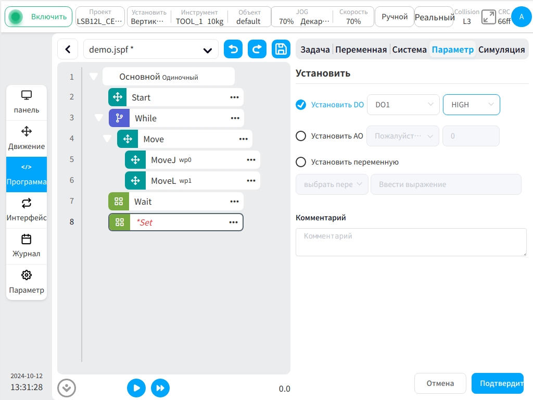This screenshot has width=533, height=400.
Task: Click the fast-forward step button
Action: [x=160, y=388]
